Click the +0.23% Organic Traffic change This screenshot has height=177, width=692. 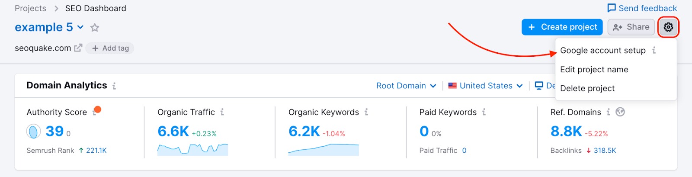pos(204,134)
